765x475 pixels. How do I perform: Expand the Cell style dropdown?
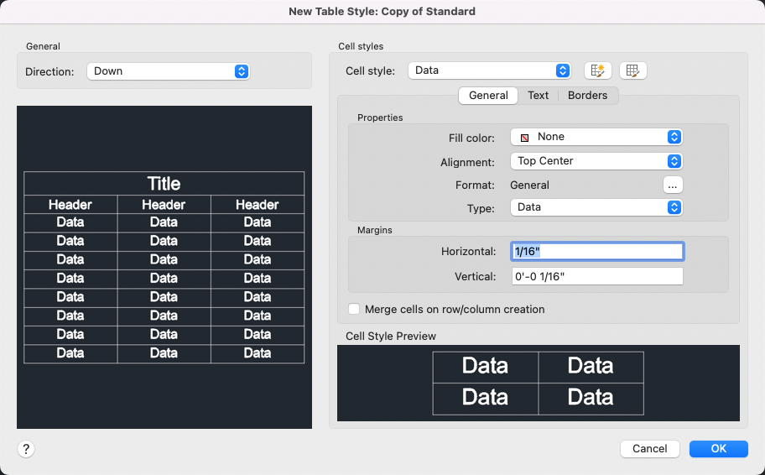[490, 70]
